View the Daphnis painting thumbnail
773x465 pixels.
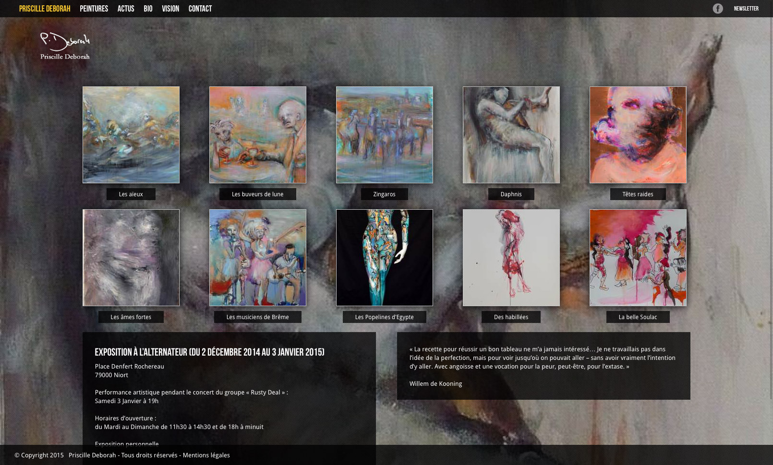point(511,135)
